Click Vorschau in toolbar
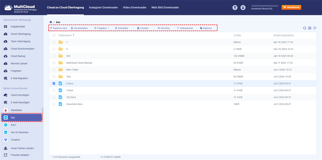The width and height of the screenshot is (322, 160). tap(164, 28)
